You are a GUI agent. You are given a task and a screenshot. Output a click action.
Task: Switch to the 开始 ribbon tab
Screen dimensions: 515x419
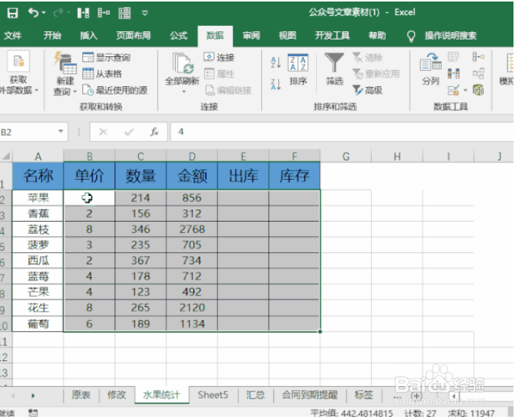pos(53,36)
